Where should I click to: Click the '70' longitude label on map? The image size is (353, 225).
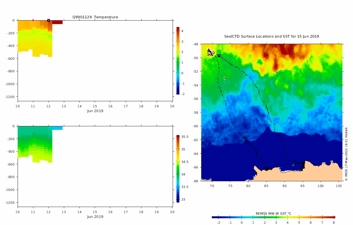212,186
